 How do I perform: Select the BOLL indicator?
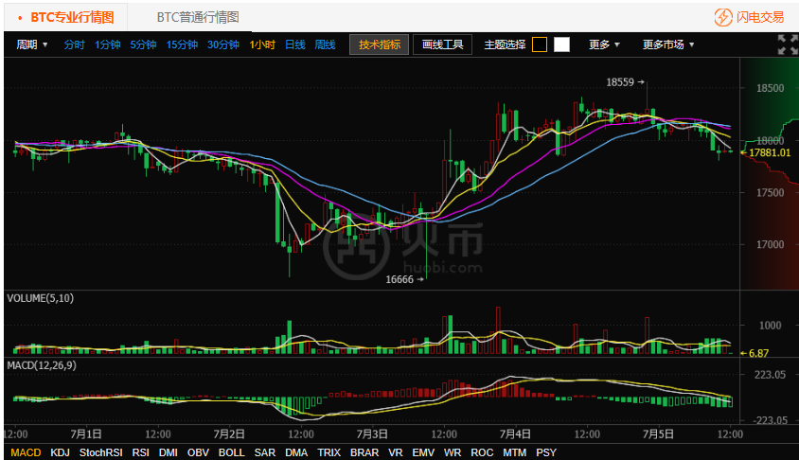tap(232, 452)
